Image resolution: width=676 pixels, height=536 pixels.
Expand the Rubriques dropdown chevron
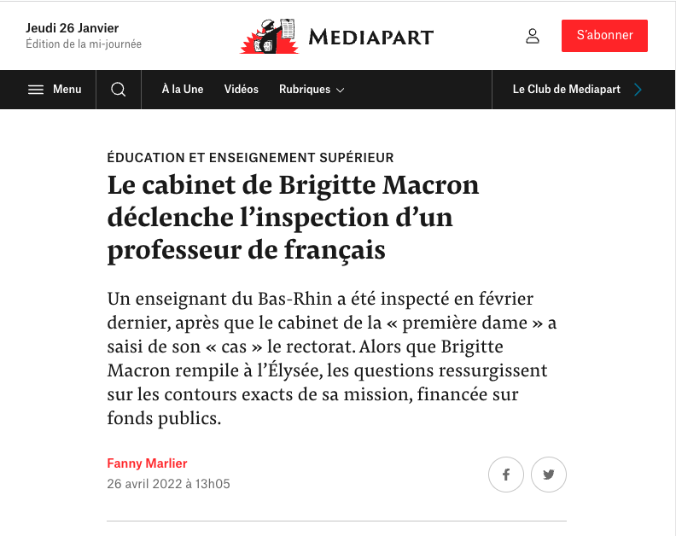pos(341,90)
